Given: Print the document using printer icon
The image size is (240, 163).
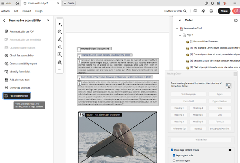Looking at the screenshot, I should (x=211, y=11).
